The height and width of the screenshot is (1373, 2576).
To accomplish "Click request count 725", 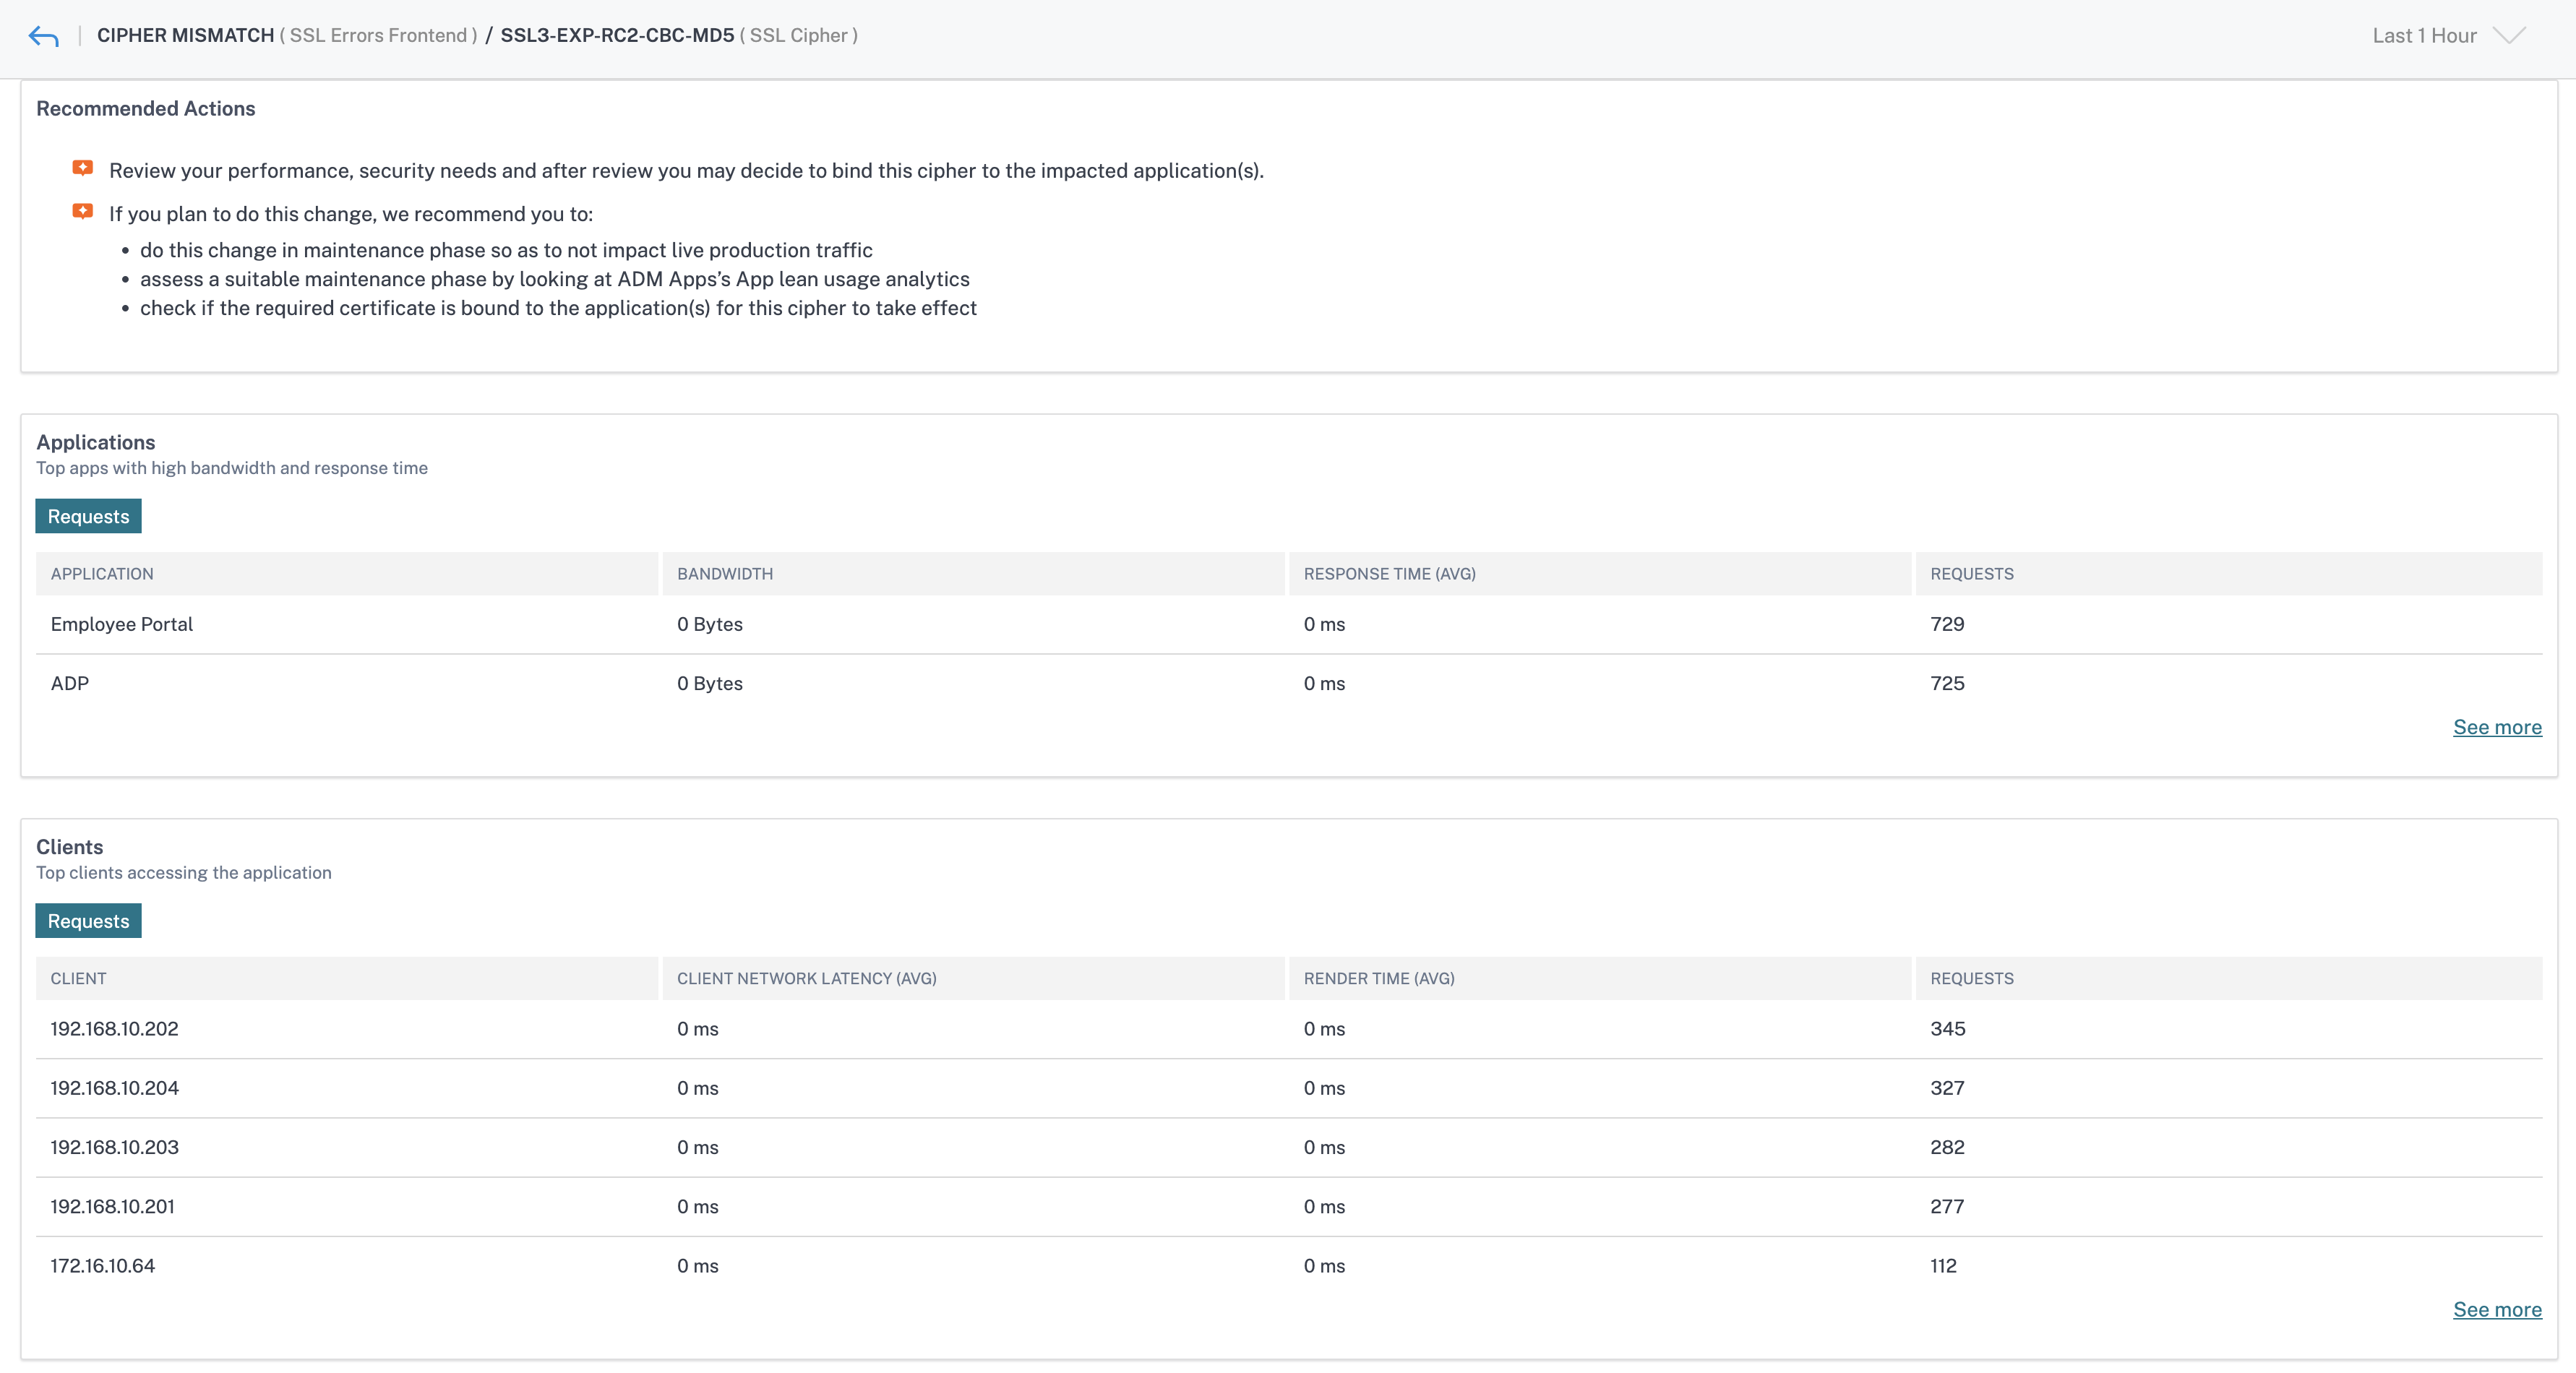I will (1947, 684).
